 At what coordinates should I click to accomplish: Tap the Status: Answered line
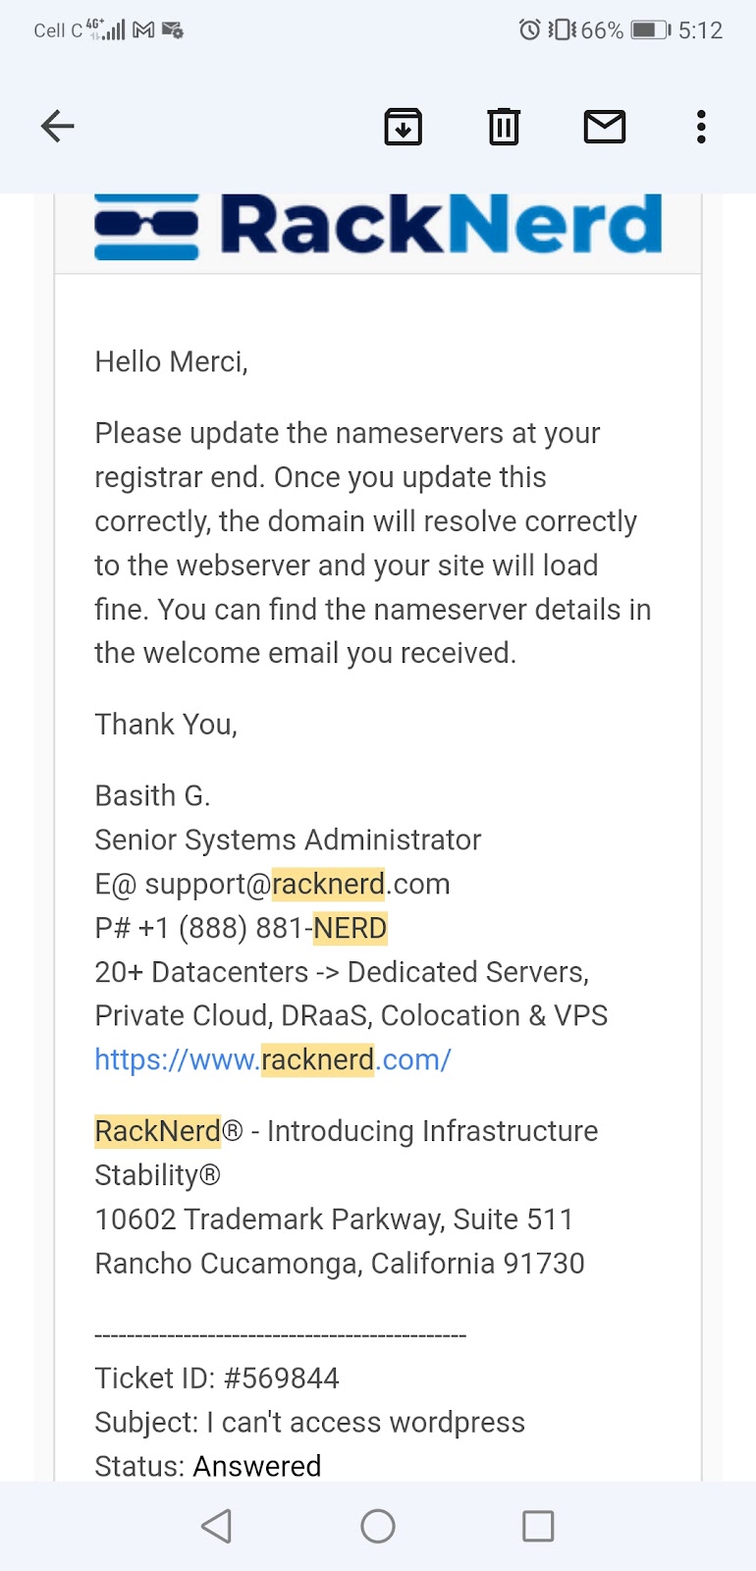point(208,1465)
